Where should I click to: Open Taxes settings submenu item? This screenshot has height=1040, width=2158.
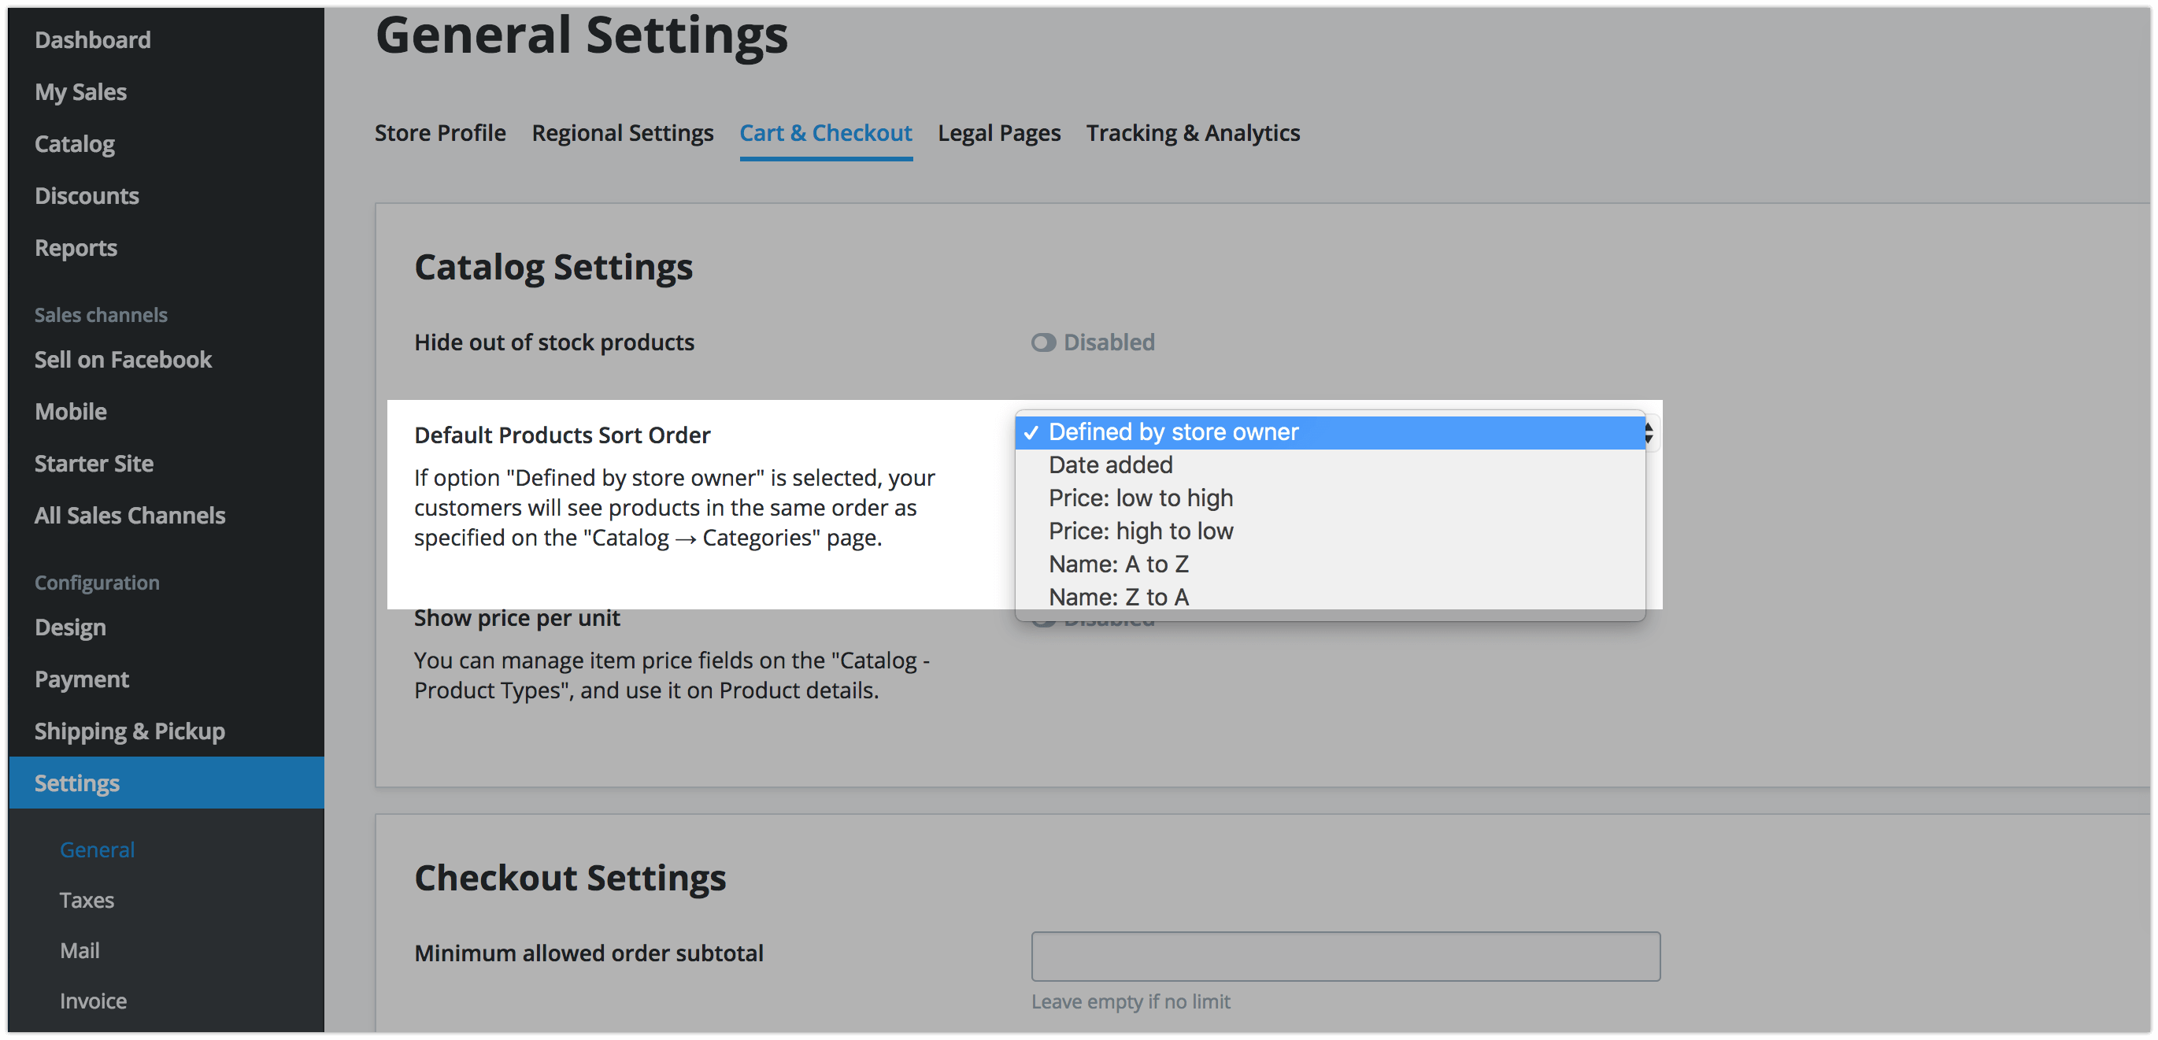point(87,900)
